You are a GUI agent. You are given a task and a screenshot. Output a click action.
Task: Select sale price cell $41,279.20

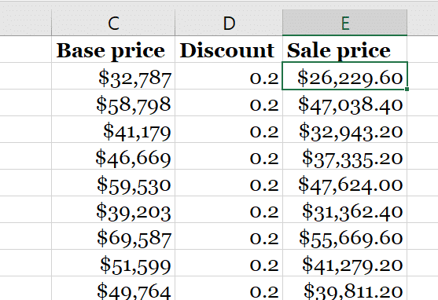(344, 263)
